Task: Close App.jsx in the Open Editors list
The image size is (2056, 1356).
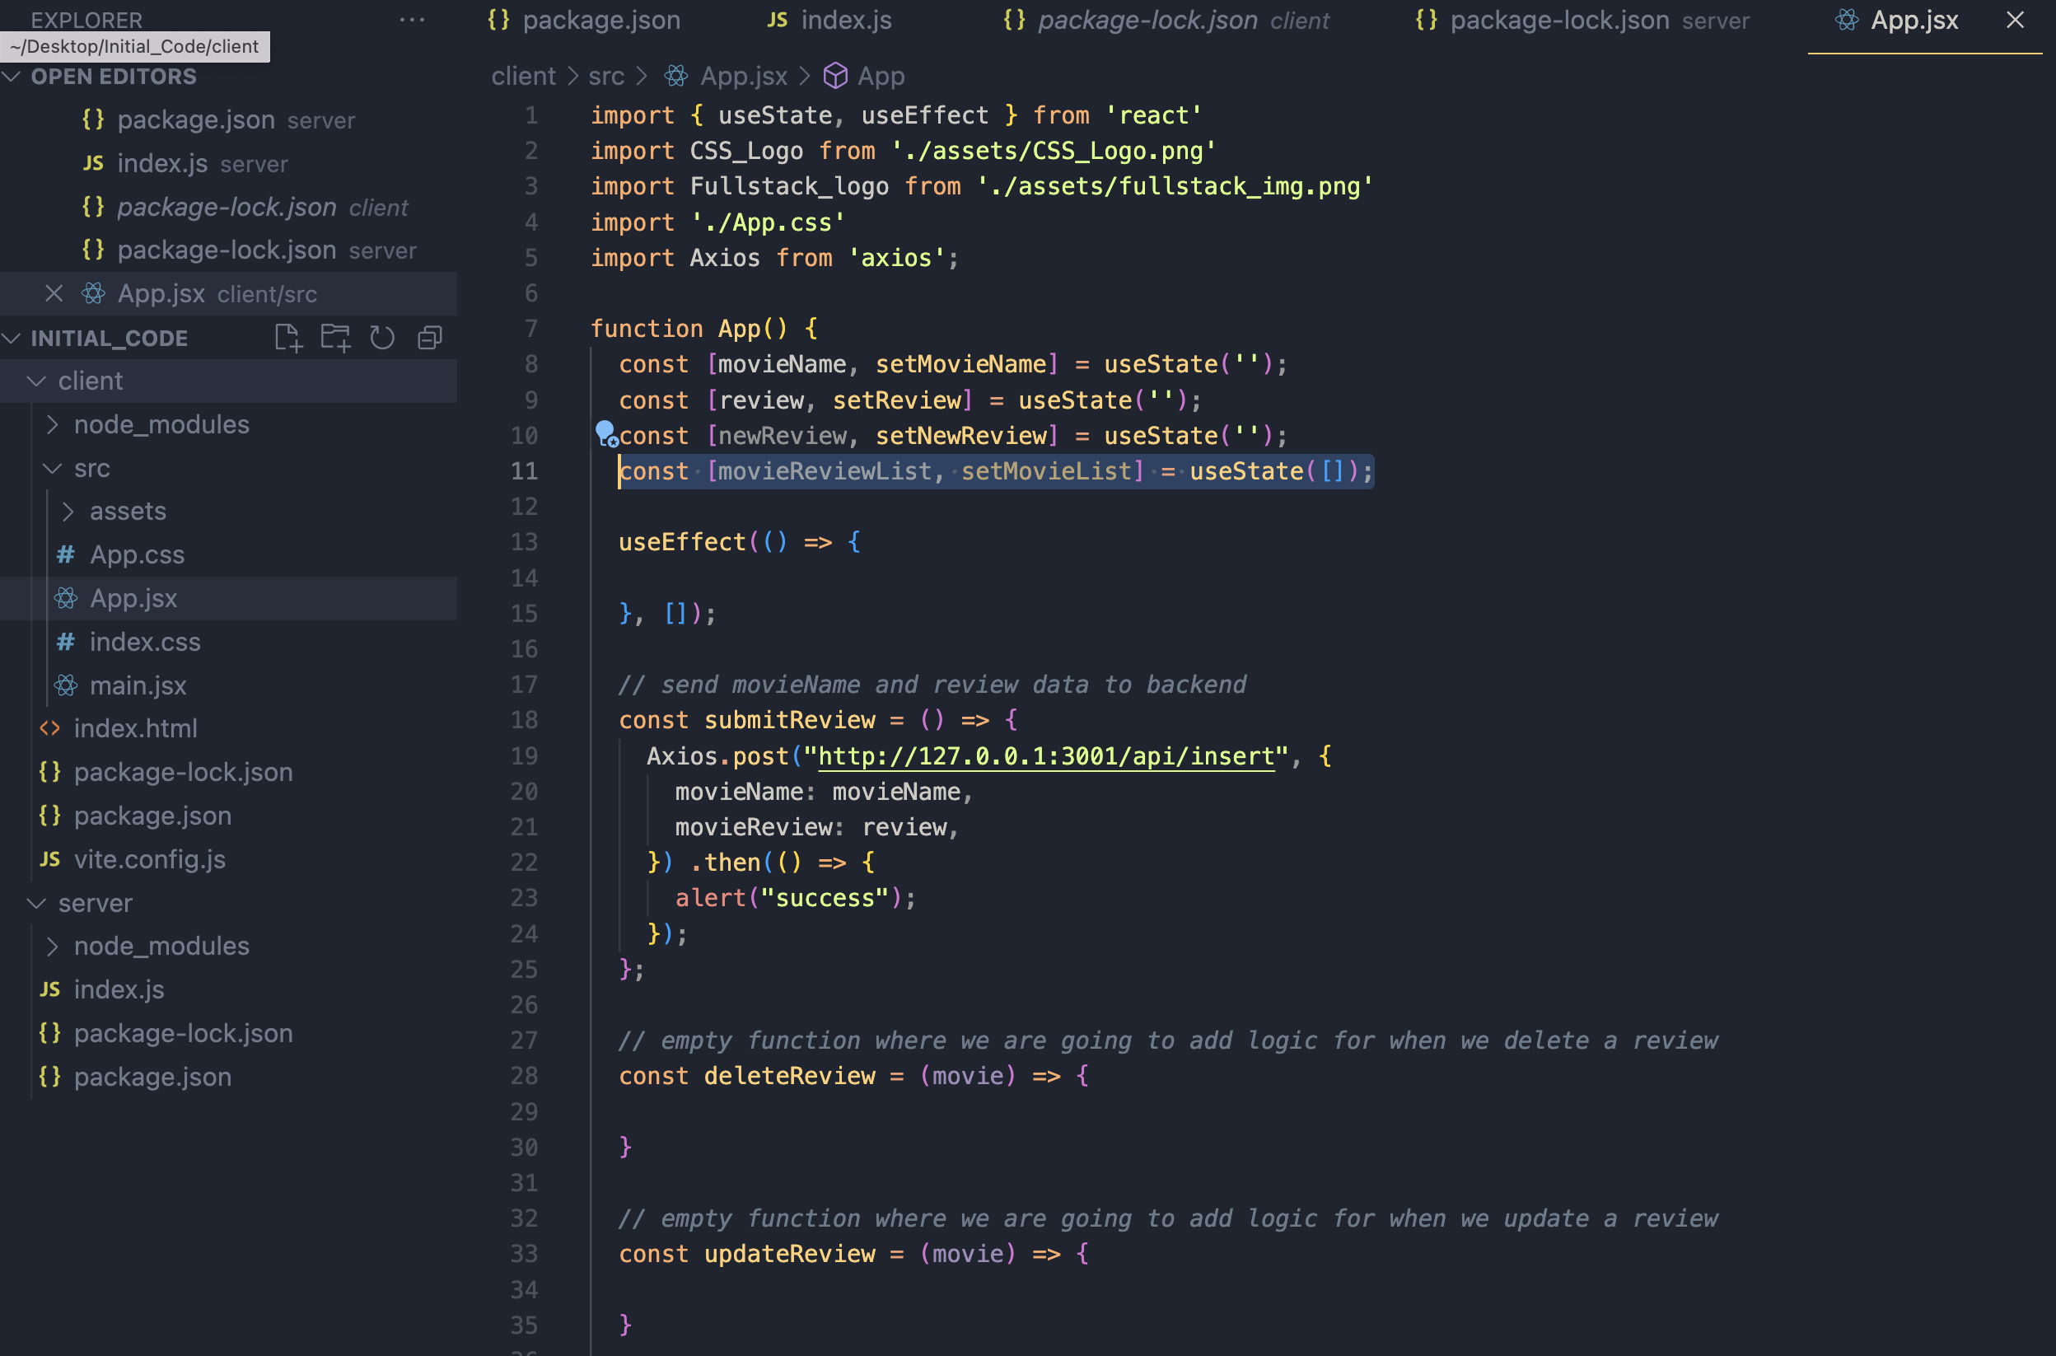Action: [54, 294]
